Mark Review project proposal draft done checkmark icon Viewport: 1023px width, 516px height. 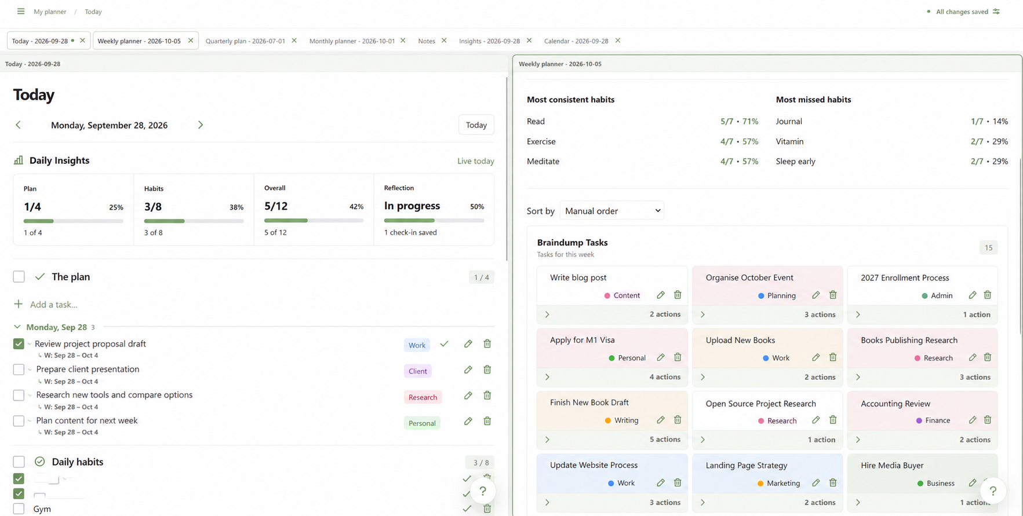pos(444,344)
